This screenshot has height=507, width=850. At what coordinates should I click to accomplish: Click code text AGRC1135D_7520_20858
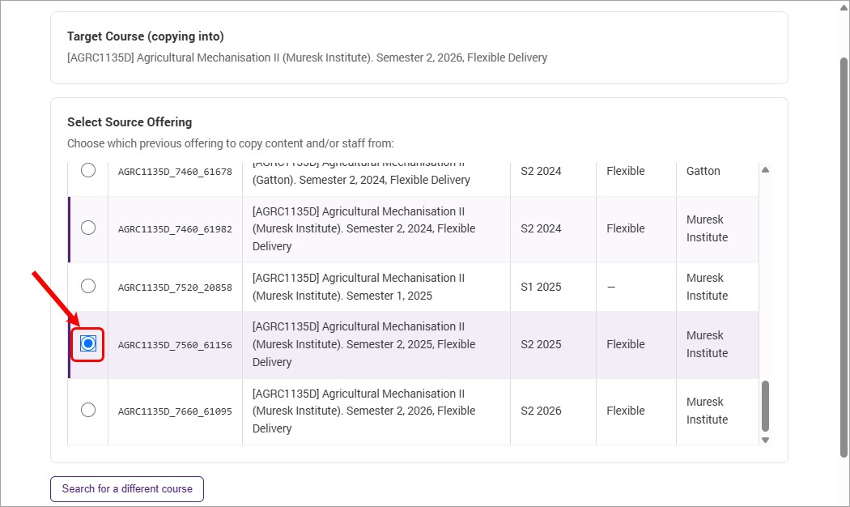(x=175, y=288)
